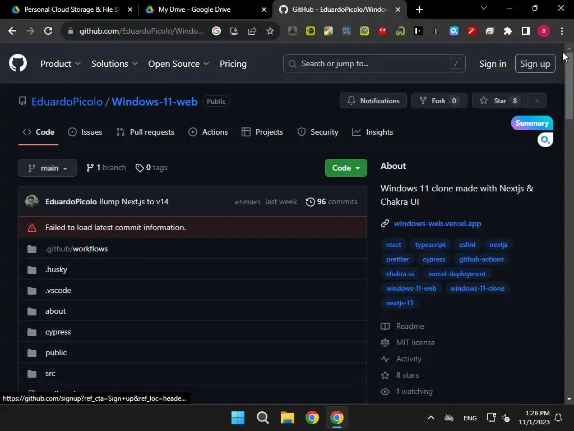
Task: Open the .github/workflows folder
Action: (x=76, y=249)
